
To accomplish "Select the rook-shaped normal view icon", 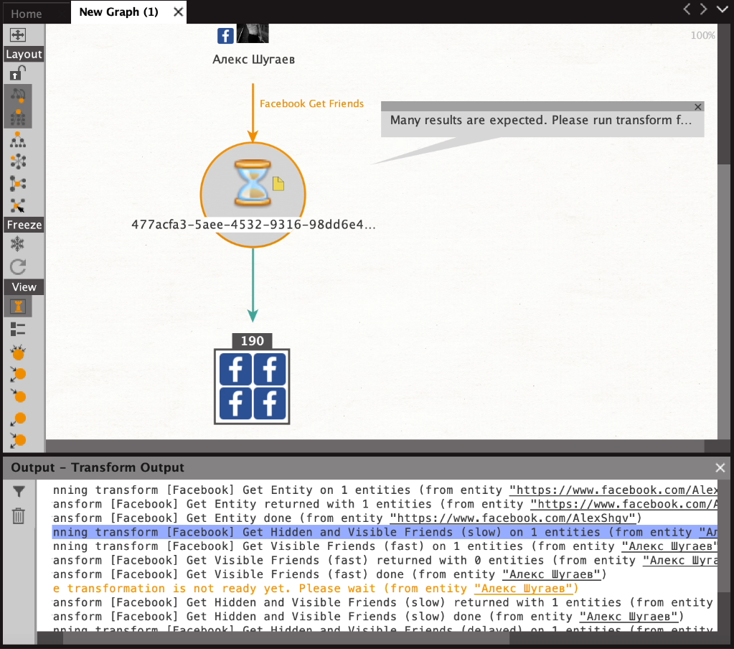I will (x=18, y=307).
